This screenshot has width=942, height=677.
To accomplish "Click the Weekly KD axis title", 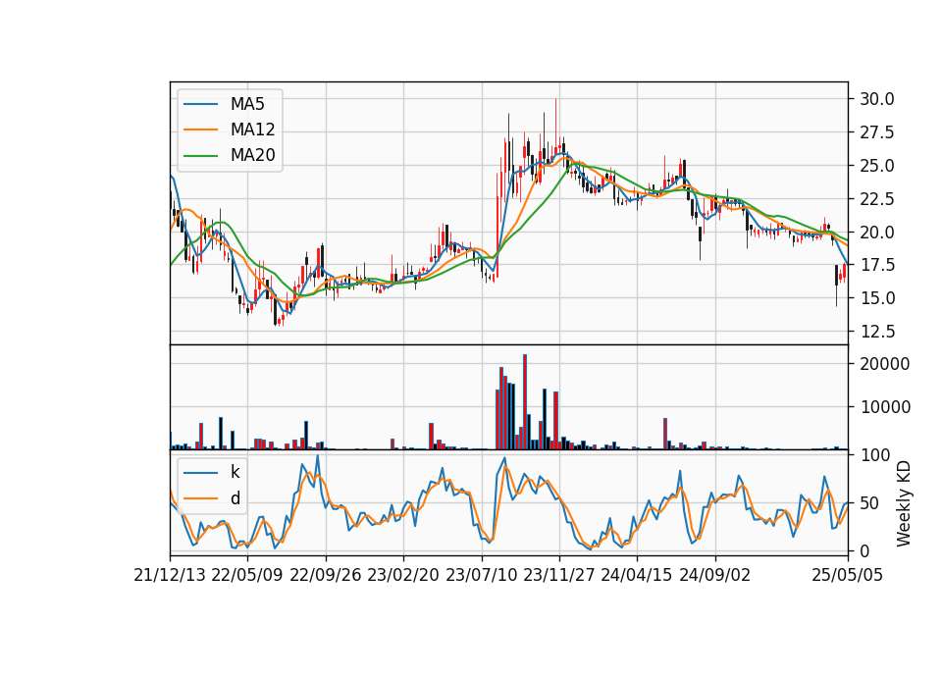I will click(904, 504).
